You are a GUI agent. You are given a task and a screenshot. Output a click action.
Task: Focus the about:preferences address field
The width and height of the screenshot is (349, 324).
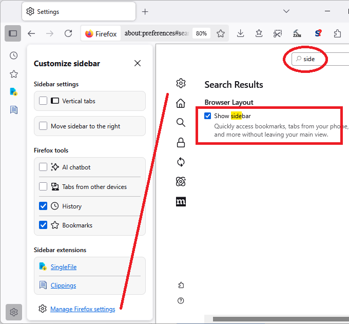point(157,33)
